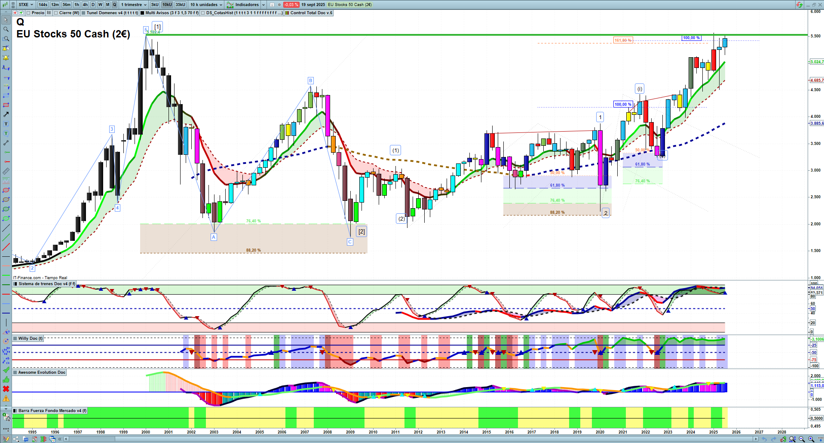824x443 pixels.
Task: Switch to daily D timeframe
Action: coord(93,5)
